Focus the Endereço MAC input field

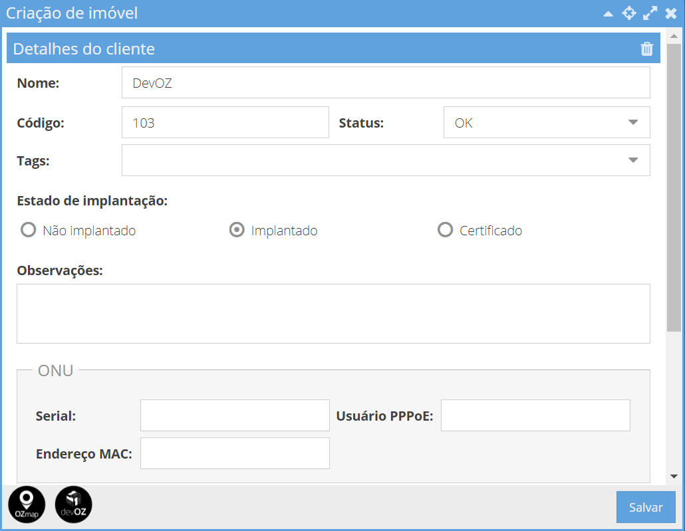pos(235,453)
